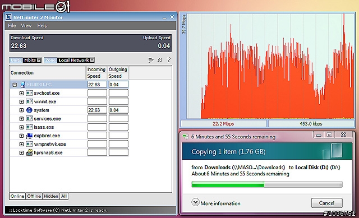359x218 pixels.
Task: Open the Help menu
Action: pyautogui.click(x=42, y=26)
